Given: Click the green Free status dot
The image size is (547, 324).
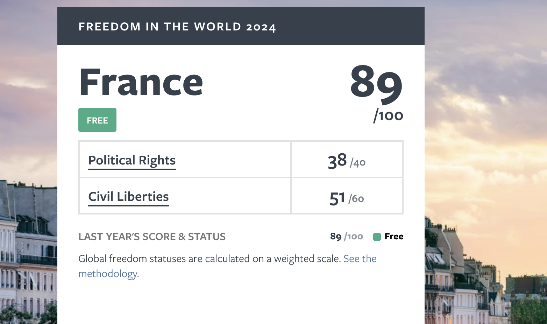Looking at the screenshot, I should [377, 237].
